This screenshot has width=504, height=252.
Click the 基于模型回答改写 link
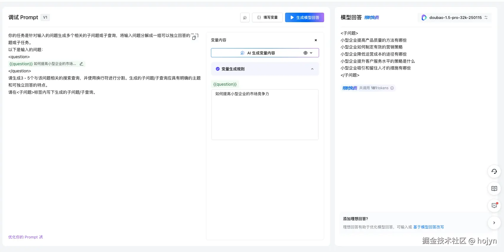point(428,227)
